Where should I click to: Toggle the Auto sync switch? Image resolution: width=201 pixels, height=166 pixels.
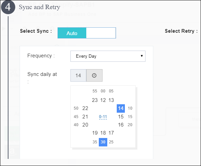click(x=87, y=33)
